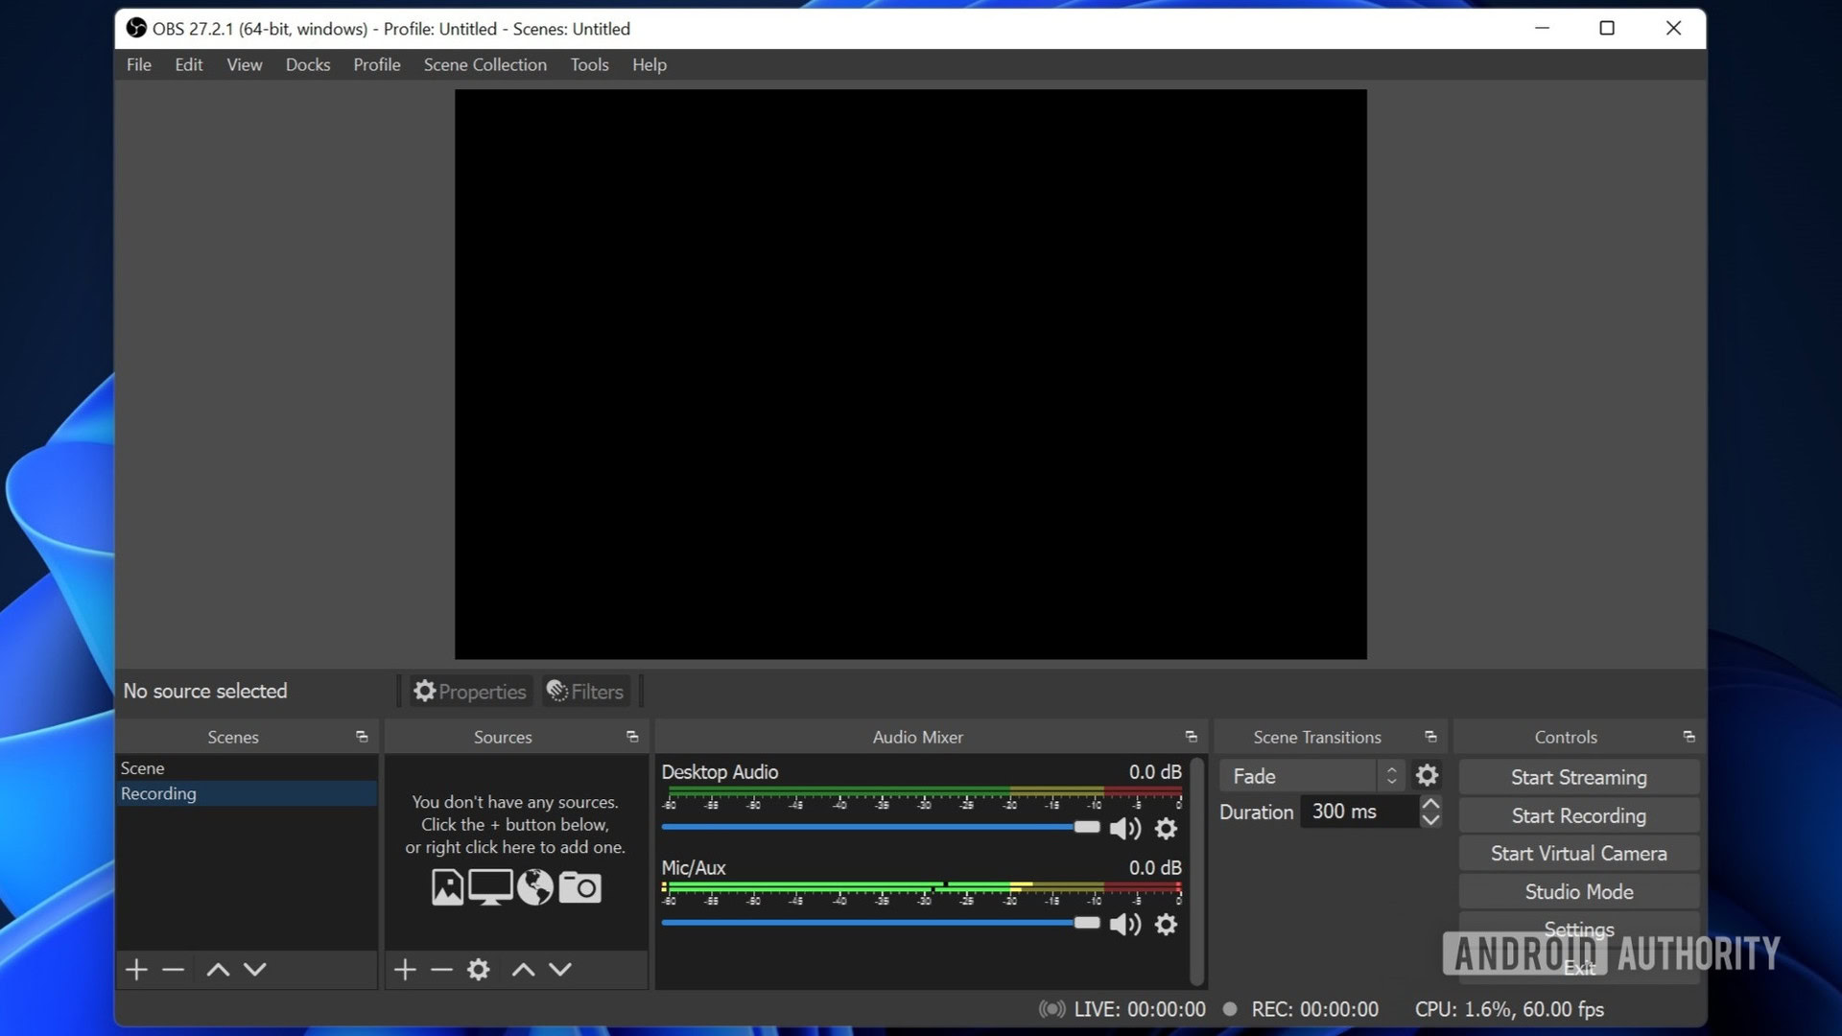Undock the Scenes panel

point(362,737)
